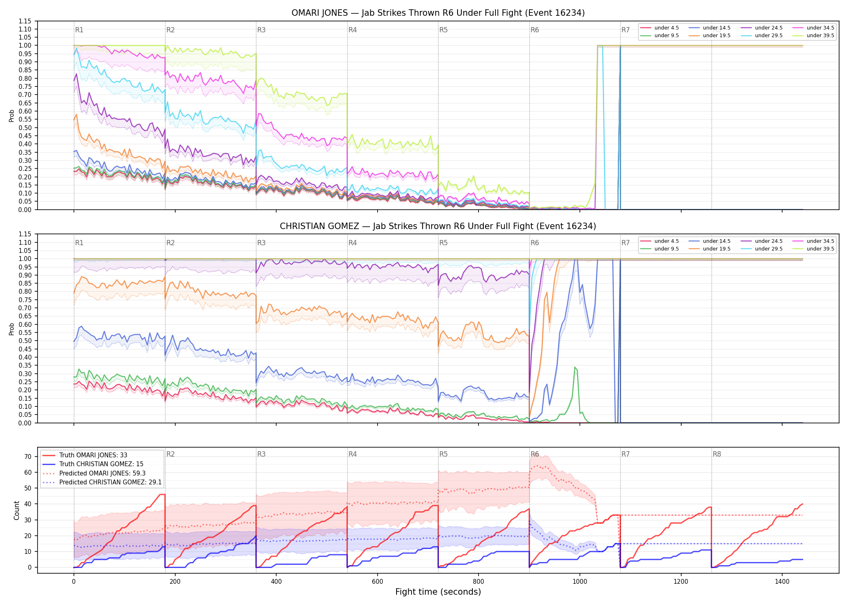This screenshot has width=848, height=606.
Task: Click the R1 round marker in Omari Jones chart
Action: (79, 30)
